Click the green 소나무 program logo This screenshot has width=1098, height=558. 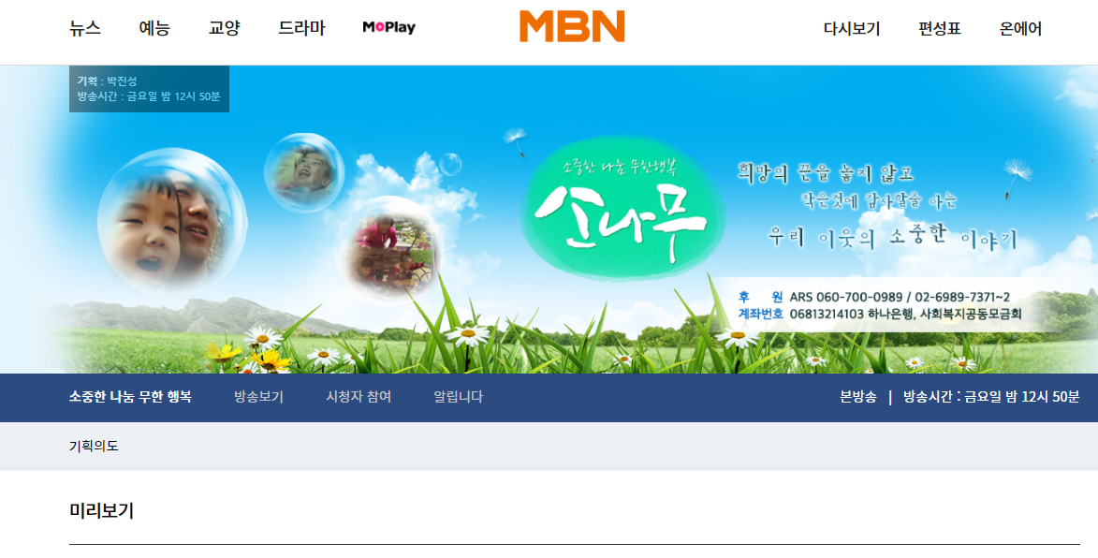622,209
